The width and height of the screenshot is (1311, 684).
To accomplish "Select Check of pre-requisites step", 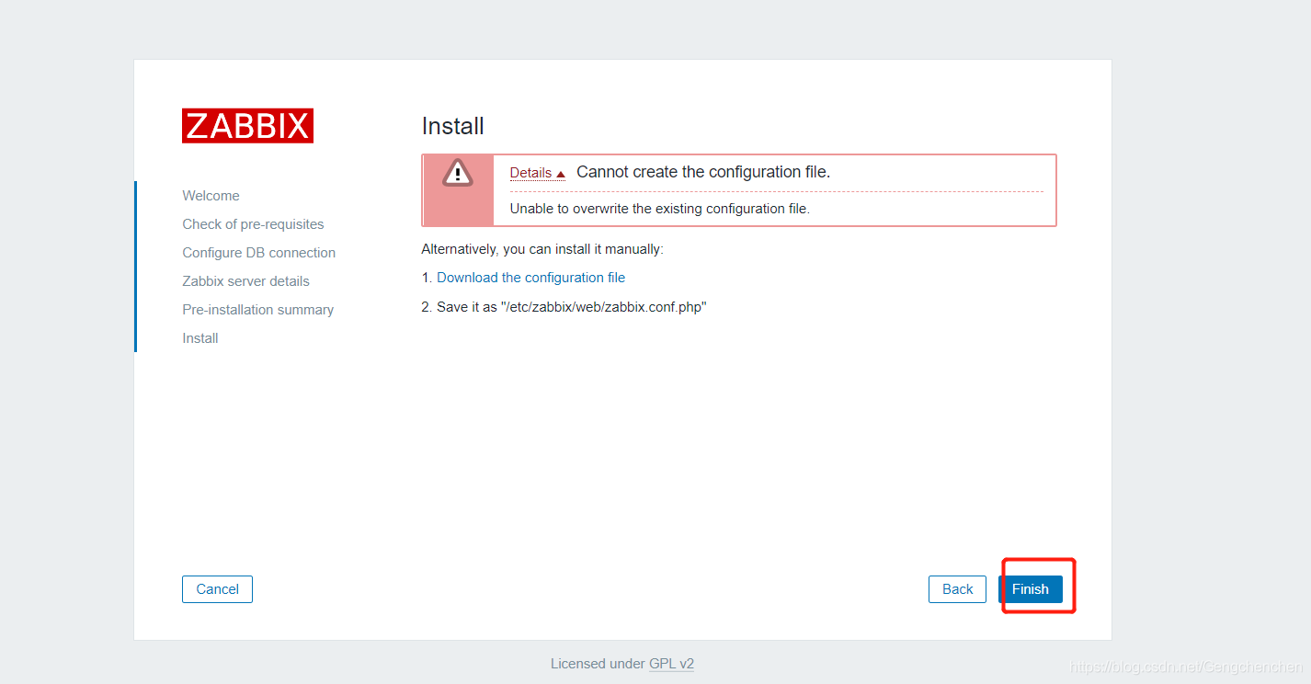I will tap(253, 224).
